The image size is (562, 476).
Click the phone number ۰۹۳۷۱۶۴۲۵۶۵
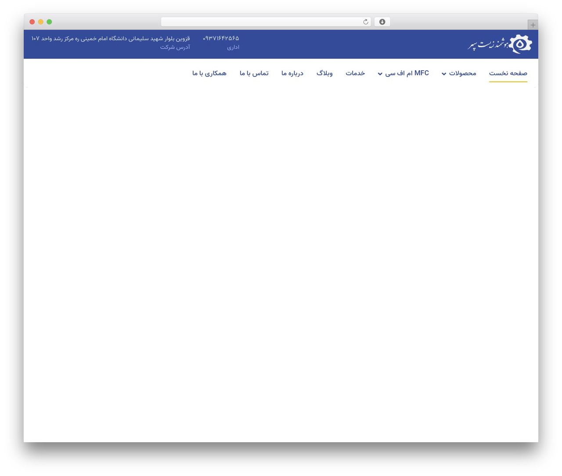(221, 39)
